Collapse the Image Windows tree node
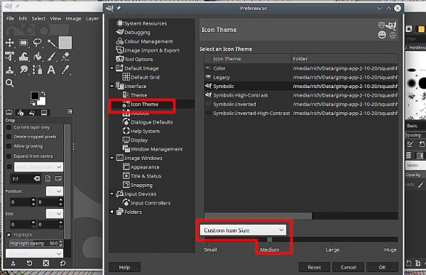 [111, 158]
